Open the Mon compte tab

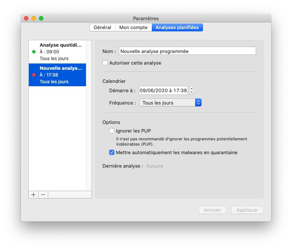[133, 27]
